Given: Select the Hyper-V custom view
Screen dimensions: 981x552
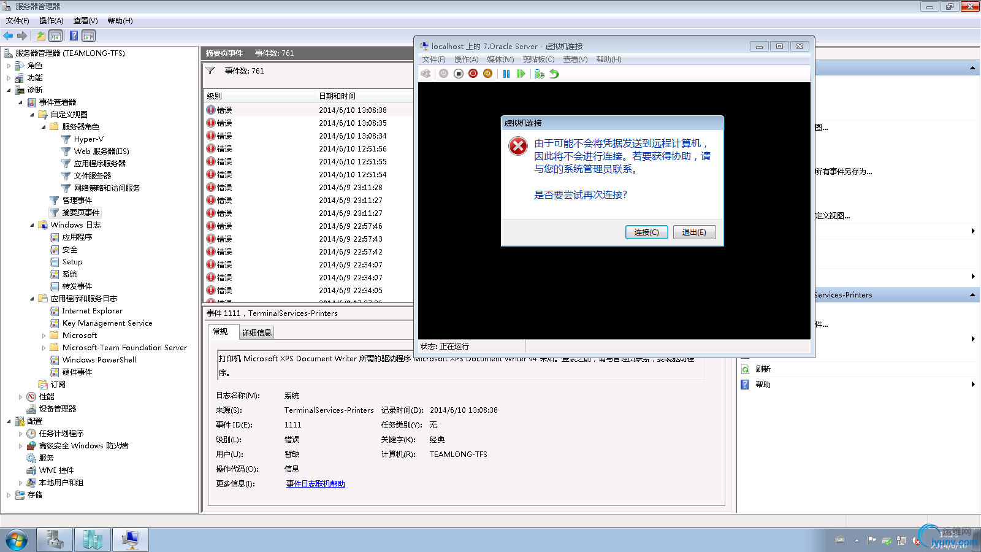Looking at the screenshot, I should [88, 139].
